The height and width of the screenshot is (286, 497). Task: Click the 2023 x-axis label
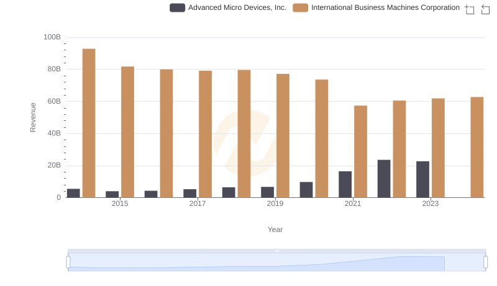431,203
